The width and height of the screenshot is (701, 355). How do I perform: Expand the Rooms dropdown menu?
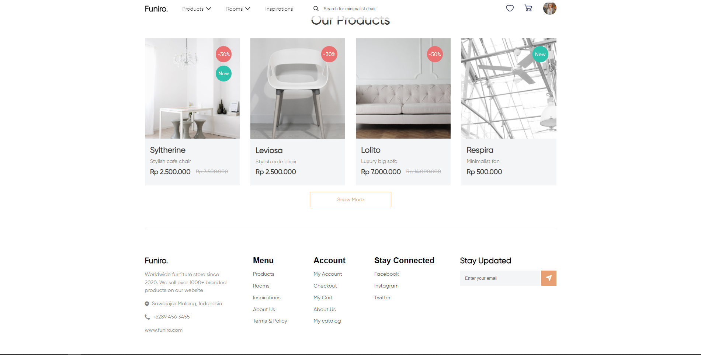click(238, 9)
